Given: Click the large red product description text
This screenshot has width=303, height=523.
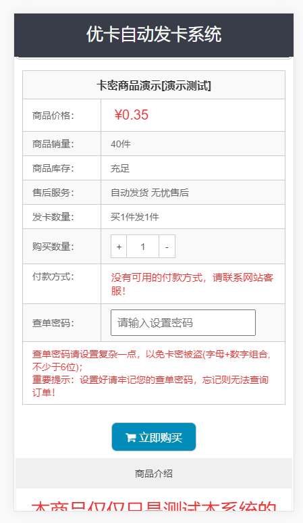Looking at the screenshot, I should tap(154, 505).
